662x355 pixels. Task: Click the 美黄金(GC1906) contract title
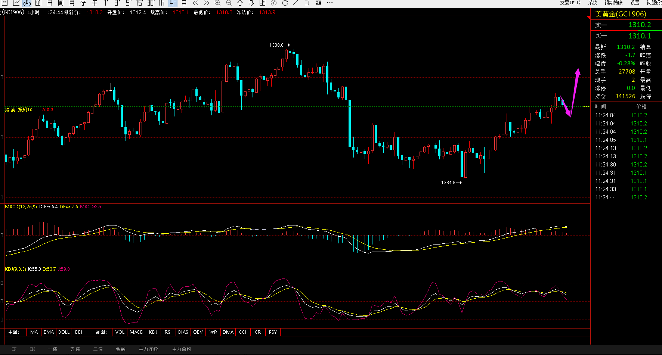[620, 14]
